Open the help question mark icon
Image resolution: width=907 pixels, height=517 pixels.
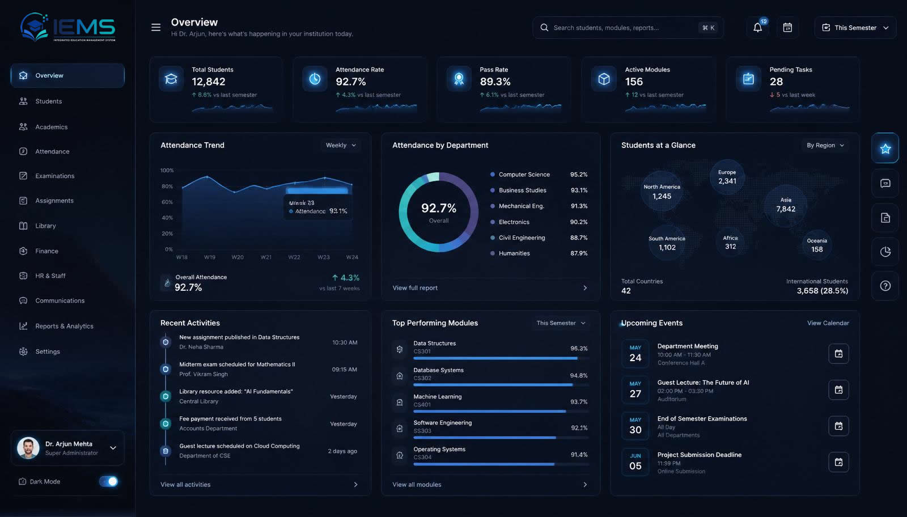click(x=885, y=286)
